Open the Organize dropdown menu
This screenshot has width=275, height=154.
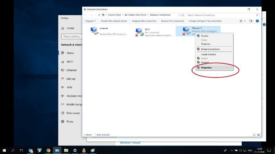point(91,21)
